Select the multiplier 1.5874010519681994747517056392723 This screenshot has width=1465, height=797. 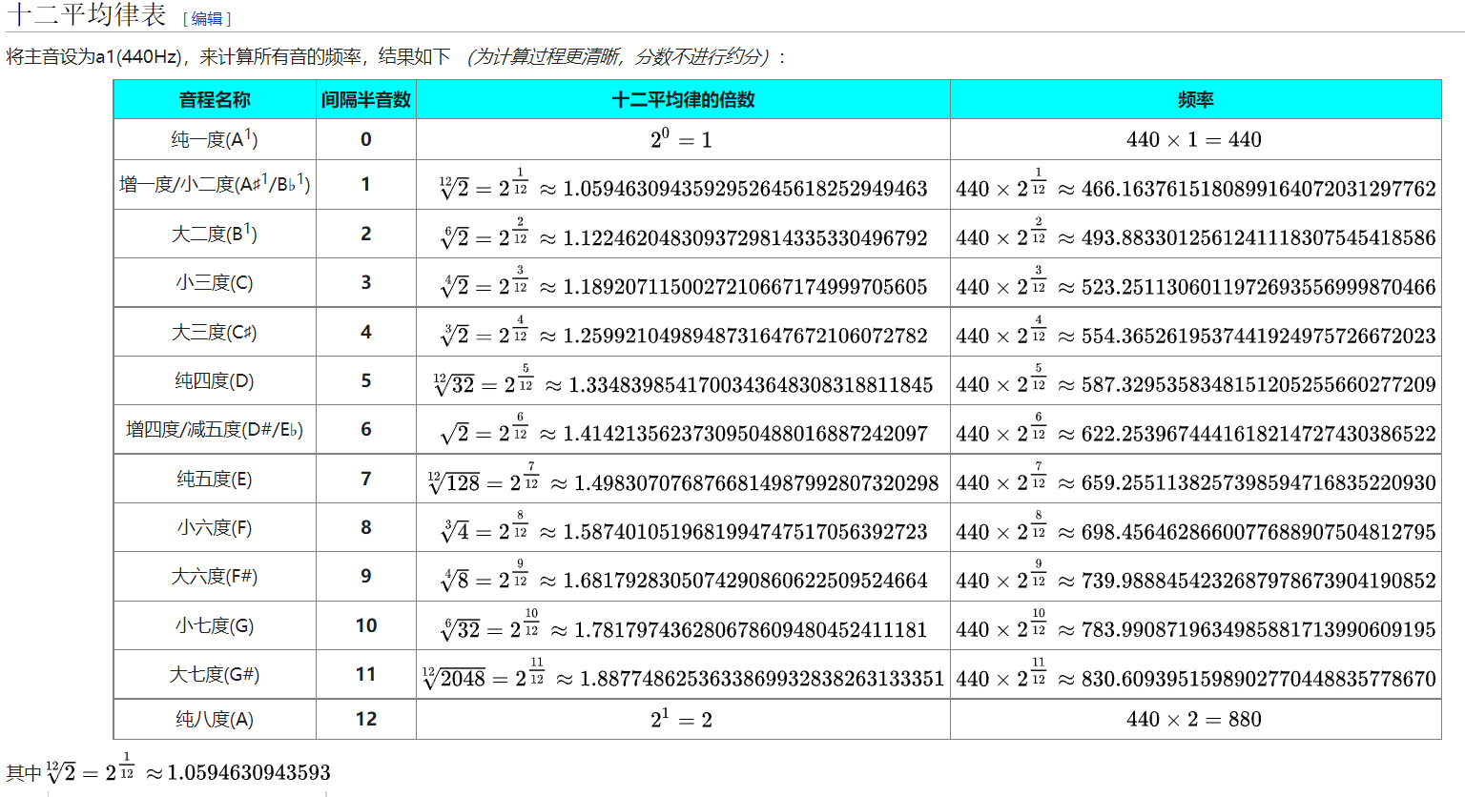745,532
